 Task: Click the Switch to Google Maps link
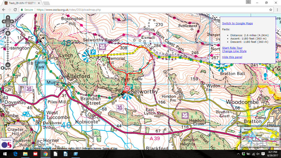(x=237, y=23)
